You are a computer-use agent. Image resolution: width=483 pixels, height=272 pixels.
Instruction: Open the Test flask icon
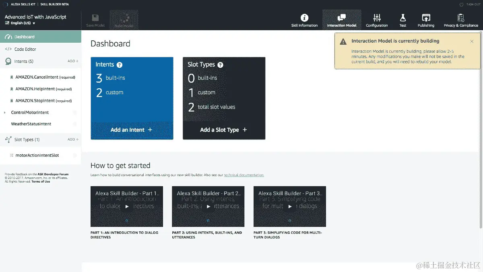click(402, 18)
